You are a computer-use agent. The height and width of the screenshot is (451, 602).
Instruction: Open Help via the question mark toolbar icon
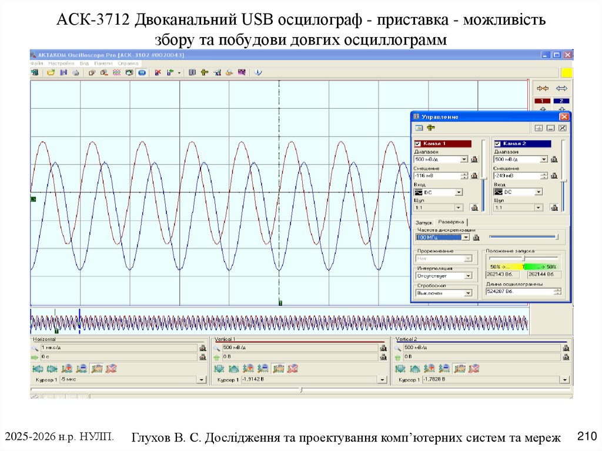tap(257, 73)
